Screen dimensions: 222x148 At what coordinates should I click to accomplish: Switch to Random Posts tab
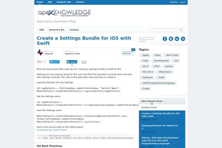[x=149, y=107]
